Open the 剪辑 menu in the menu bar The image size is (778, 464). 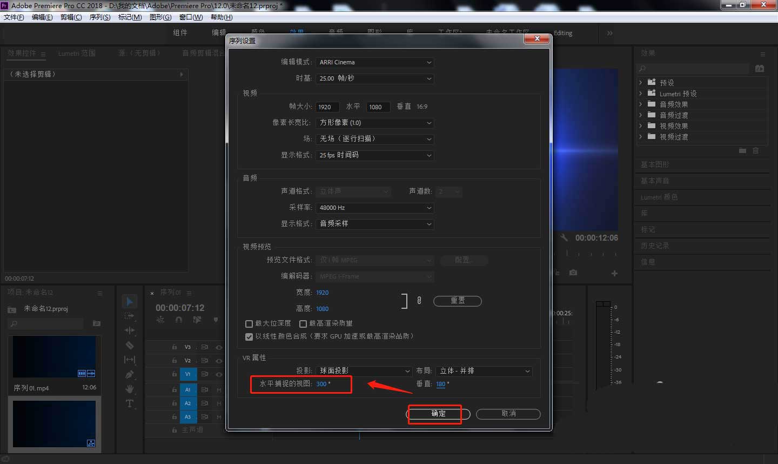point(71,17)
